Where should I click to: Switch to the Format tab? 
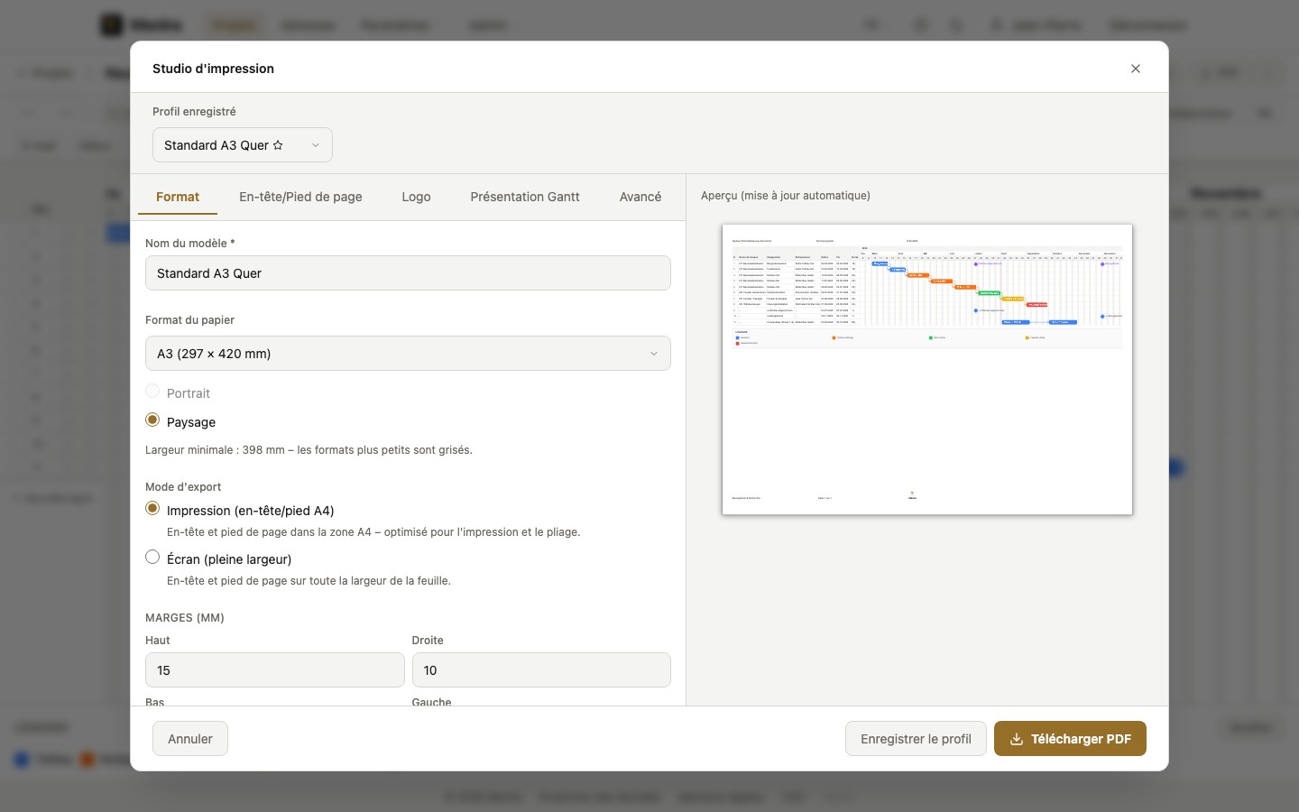tap(178, 197)
